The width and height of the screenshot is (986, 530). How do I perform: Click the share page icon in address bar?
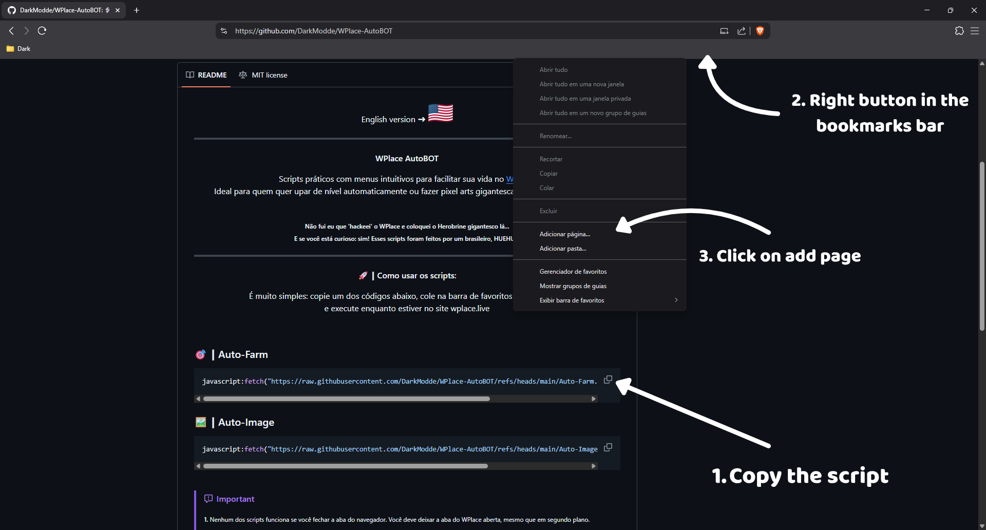(x=742, y=31)
